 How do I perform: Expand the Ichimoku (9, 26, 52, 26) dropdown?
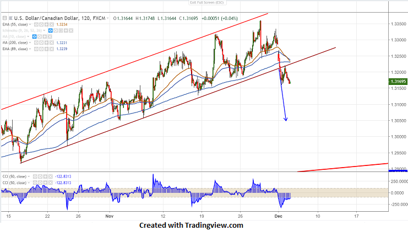(44, 30)
